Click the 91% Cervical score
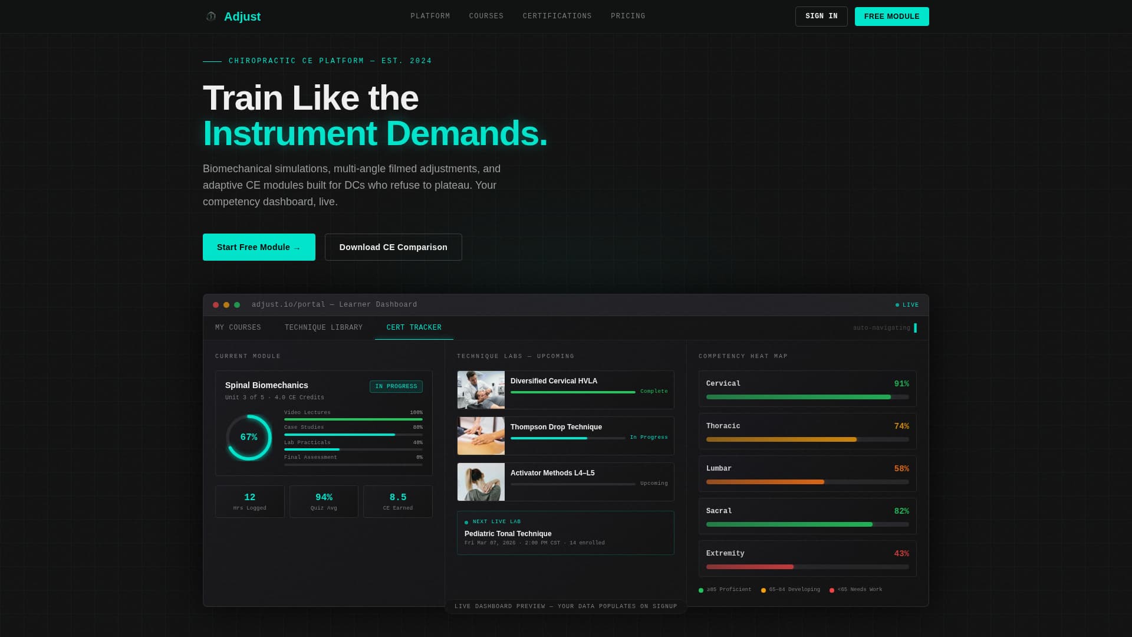 (901, 384)
